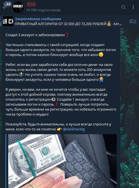139x188 pixels.
Task: Click the pinned message thumbnail
Action: [x=8, y=21]
